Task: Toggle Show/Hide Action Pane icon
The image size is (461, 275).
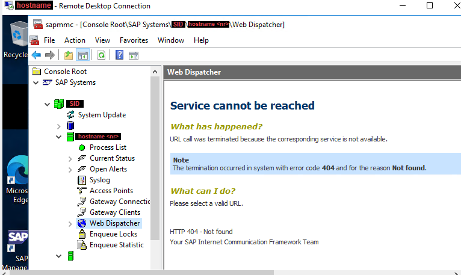Action: (x=134, y=55)
